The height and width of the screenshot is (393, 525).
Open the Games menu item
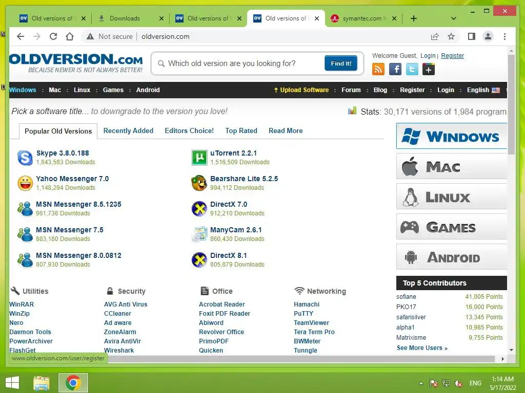tap(113, 90)
